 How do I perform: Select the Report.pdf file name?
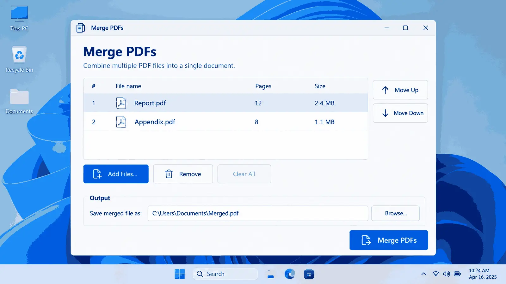pyautogui.click(x=150, y=103)
